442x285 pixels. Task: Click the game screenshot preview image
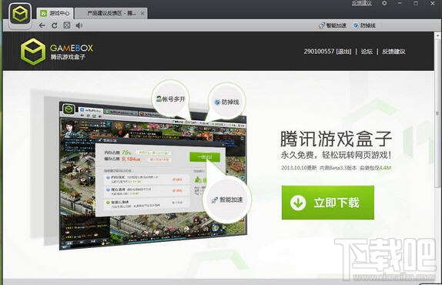[x=152, y=176]
